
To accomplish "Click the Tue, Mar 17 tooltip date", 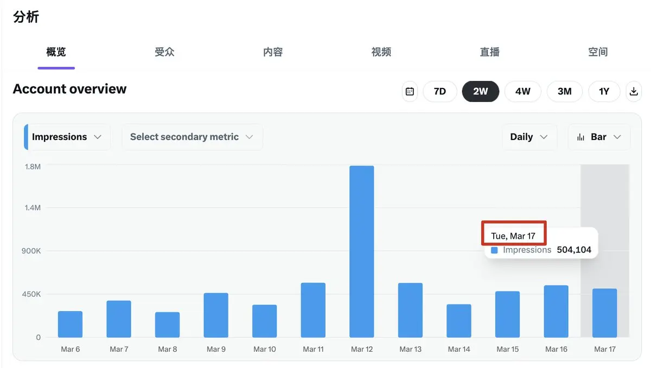I will point(513,236).
